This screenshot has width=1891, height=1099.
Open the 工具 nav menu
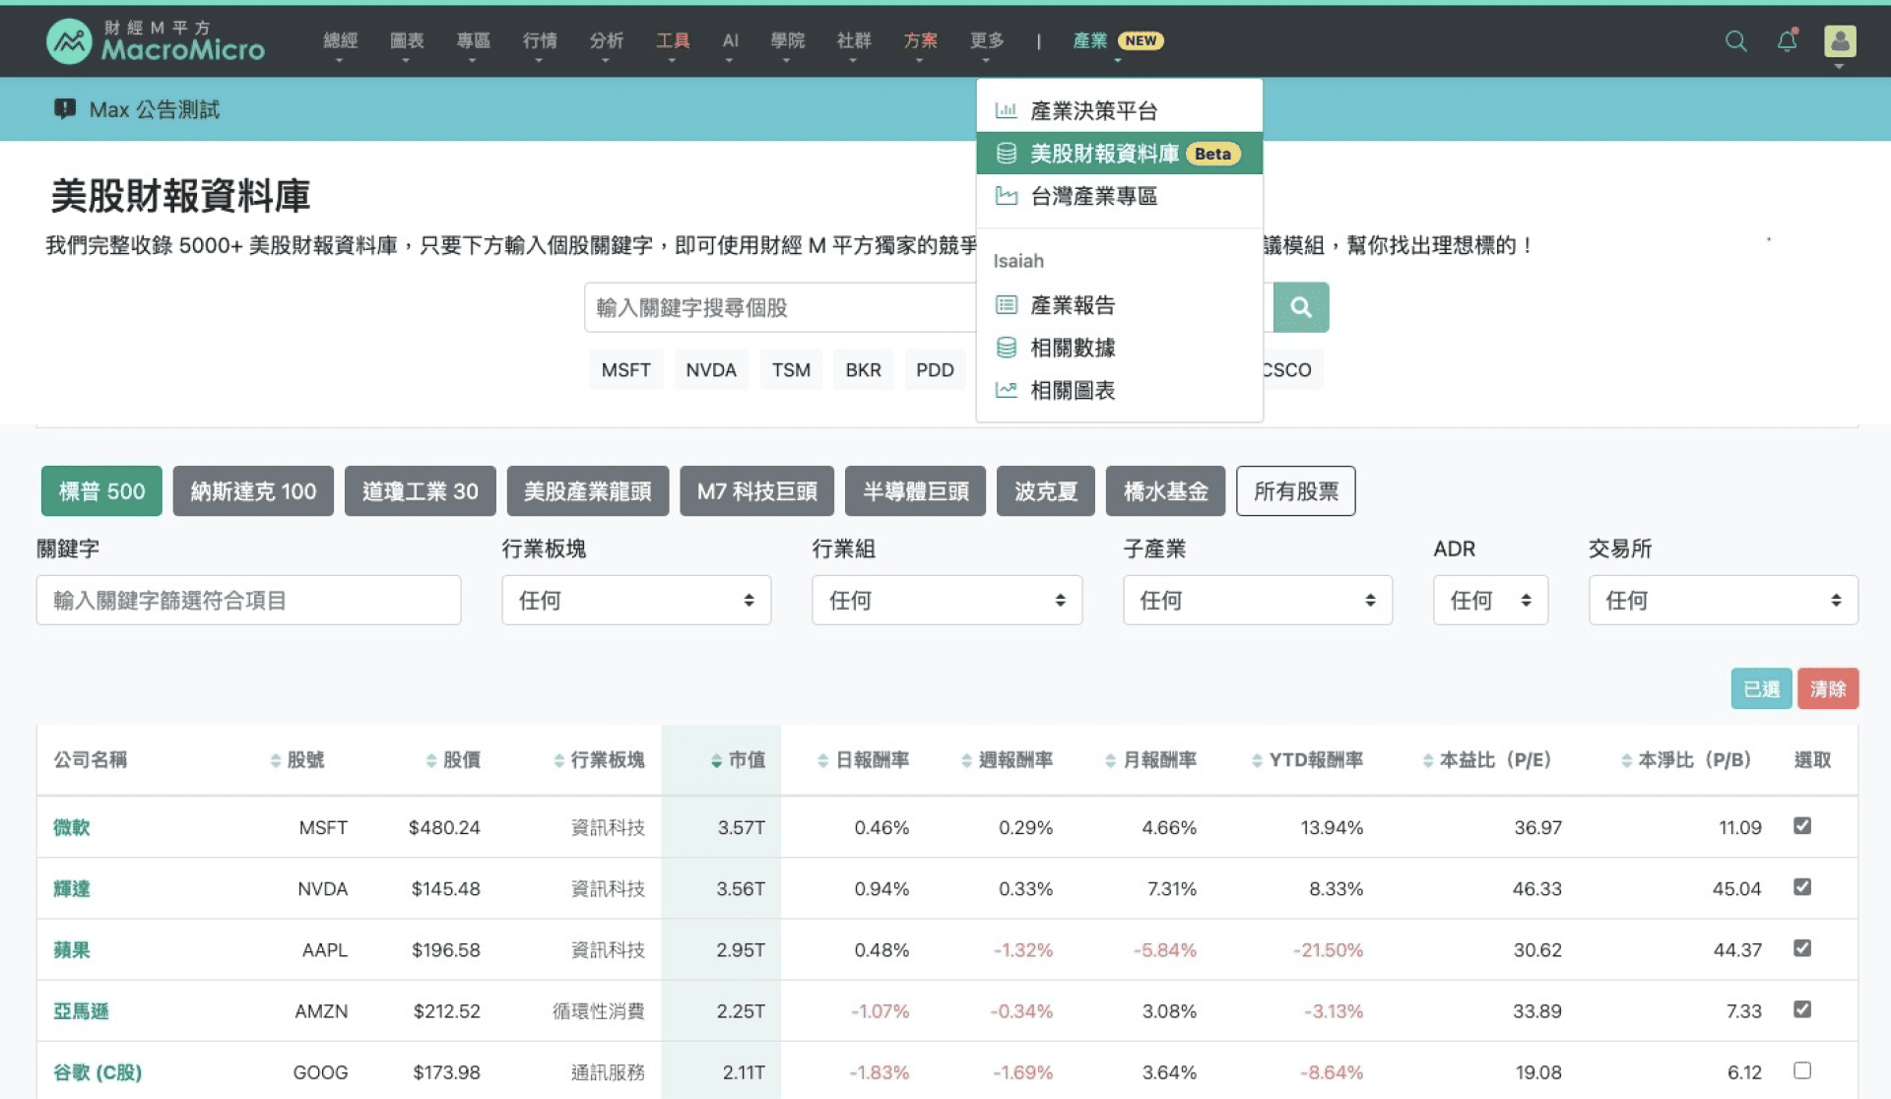pos(673,41)
